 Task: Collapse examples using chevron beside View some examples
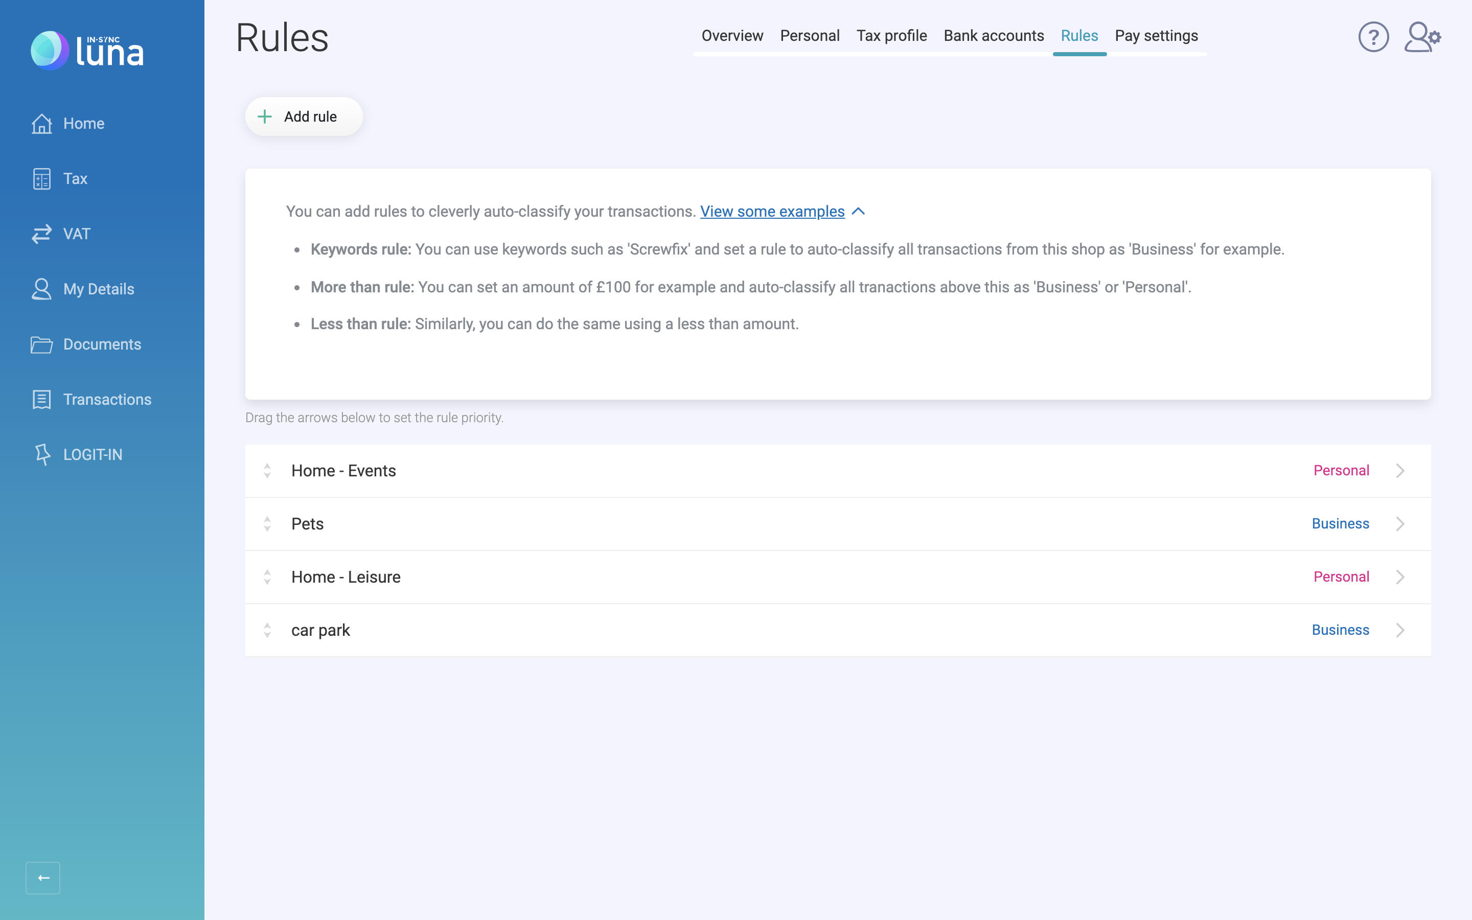(x=858, y=211)
